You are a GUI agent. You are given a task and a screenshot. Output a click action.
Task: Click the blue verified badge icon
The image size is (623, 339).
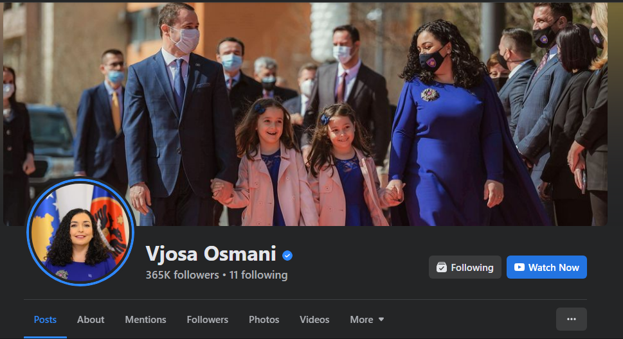point(287,256)
